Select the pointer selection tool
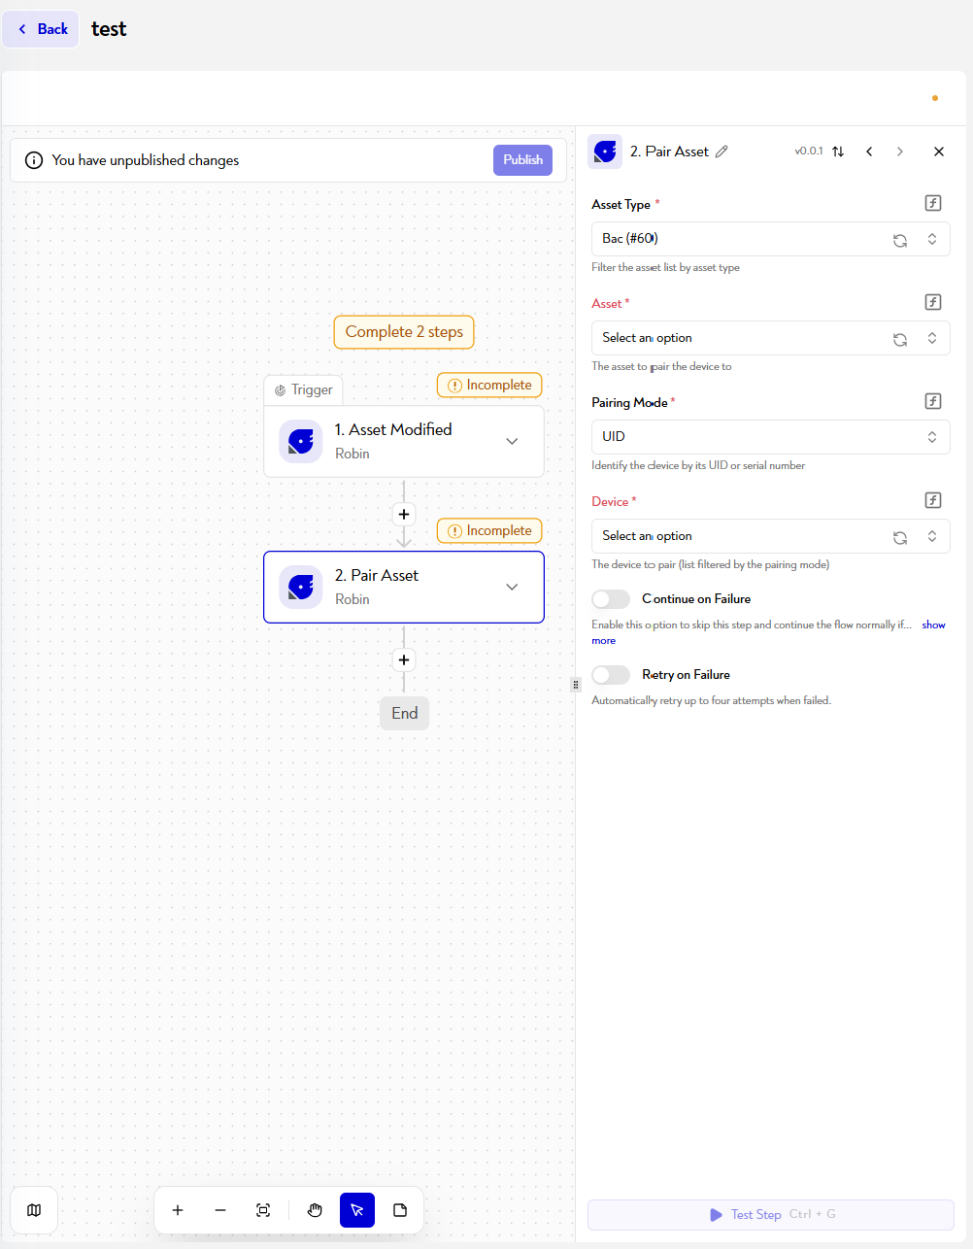 point(357,1210)
